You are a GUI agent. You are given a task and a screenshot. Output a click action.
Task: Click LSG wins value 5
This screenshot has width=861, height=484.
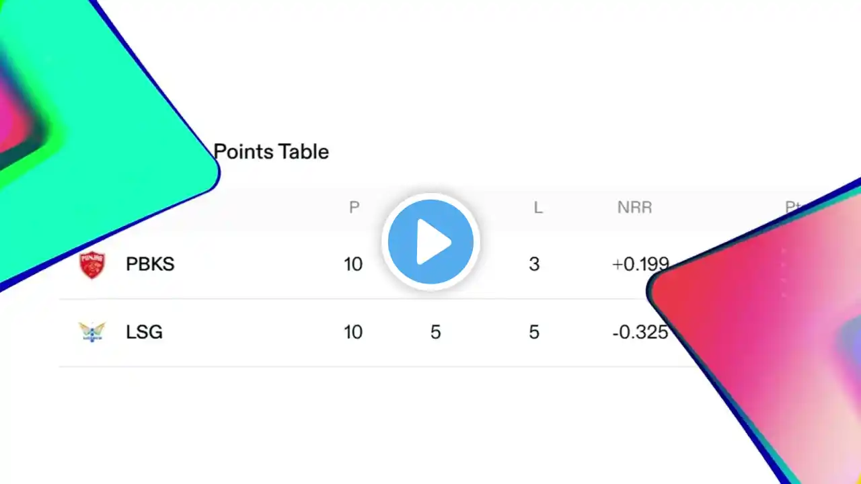436,332
